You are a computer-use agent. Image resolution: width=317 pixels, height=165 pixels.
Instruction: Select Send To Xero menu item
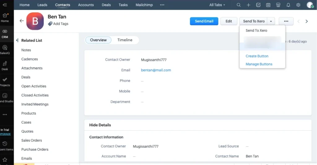pos(256,31)
